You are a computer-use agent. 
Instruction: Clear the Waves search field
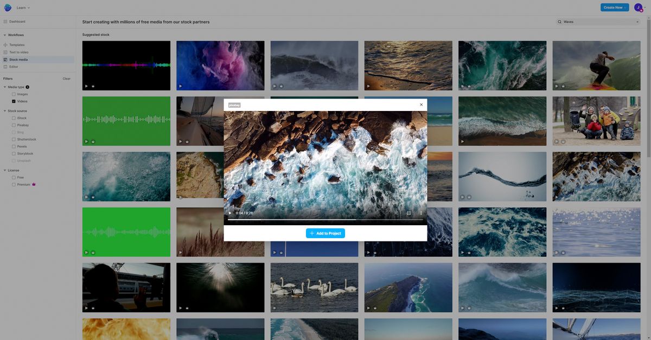coord(637,22)
